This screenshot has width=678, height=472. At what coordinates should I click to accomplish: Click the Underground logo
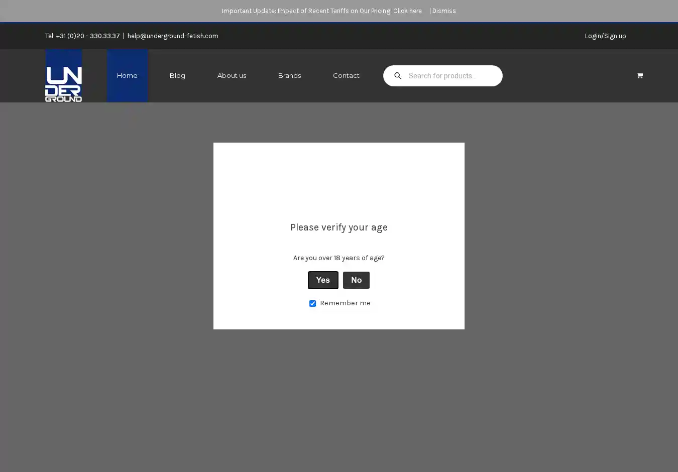click(64, 83)
